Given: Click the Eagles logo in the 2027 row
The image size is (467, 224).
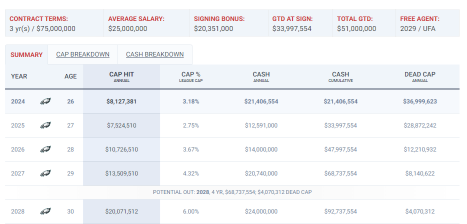Looking at the screenshot, I should 45,173.
